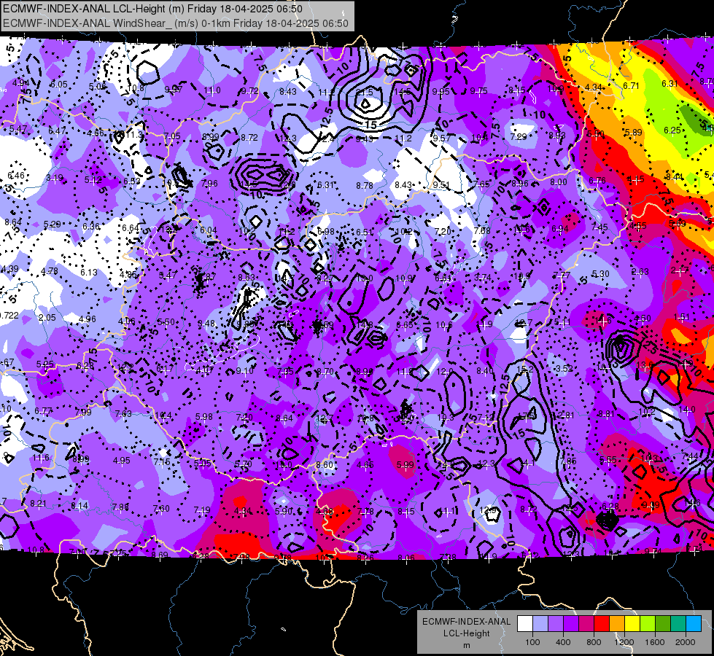Click the WindShear 0-1km title line
The height and width of the screenshot is (656, 714).
tap(175, 23)
